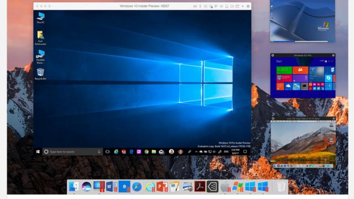
Task: Show hidden system tray icons chevron
Action: pos(196,151)
